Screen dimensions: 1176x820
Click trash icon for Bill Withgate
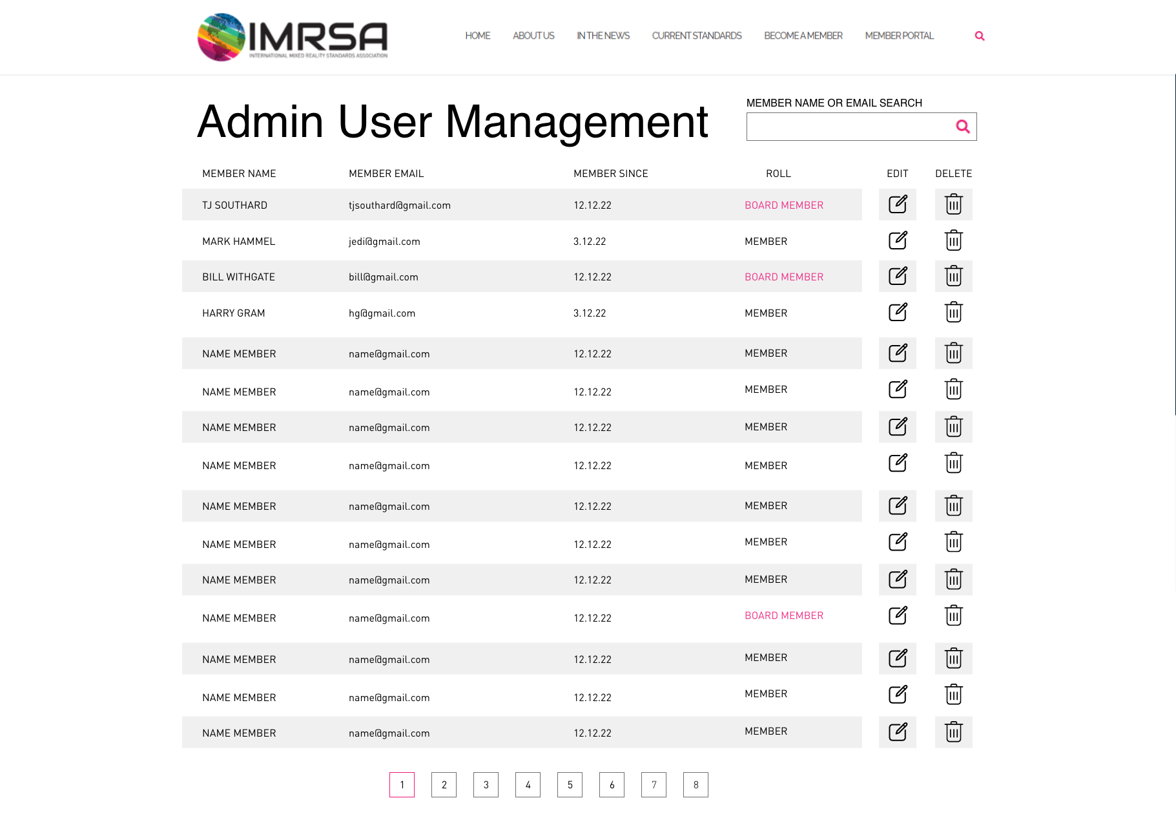953,276
